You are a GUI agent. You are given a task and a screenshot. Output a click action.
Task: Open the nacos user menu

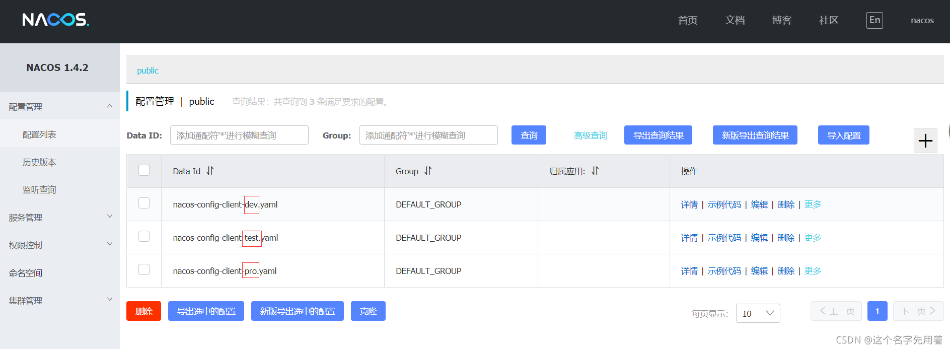(x=922, y=20)
